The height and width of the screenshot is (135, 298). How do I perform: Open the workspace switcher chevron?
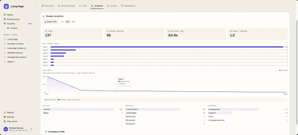pos(31,129)
